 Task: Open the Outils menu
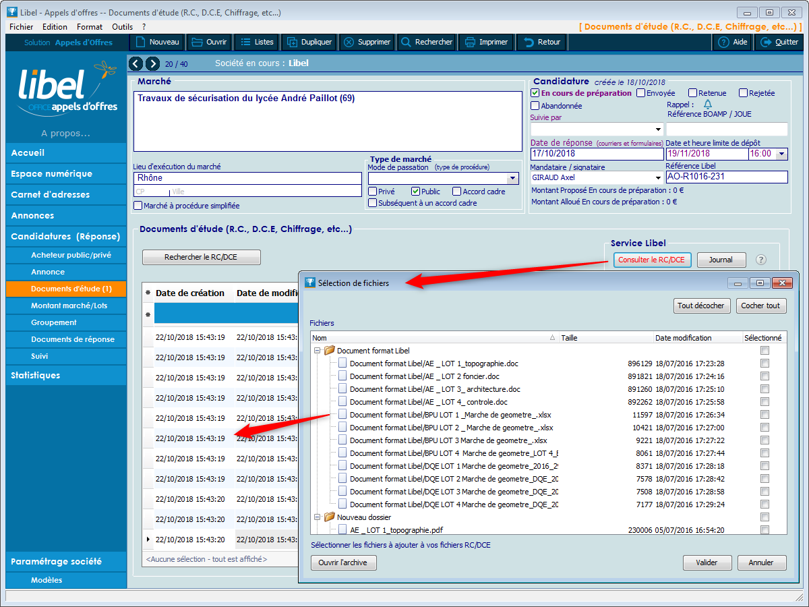[123, 27]
